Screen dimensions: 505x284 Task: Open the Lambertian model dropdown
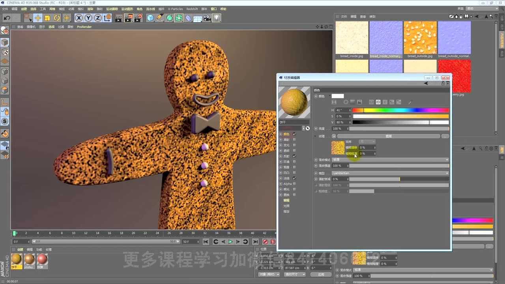click(x=390, y=173)
